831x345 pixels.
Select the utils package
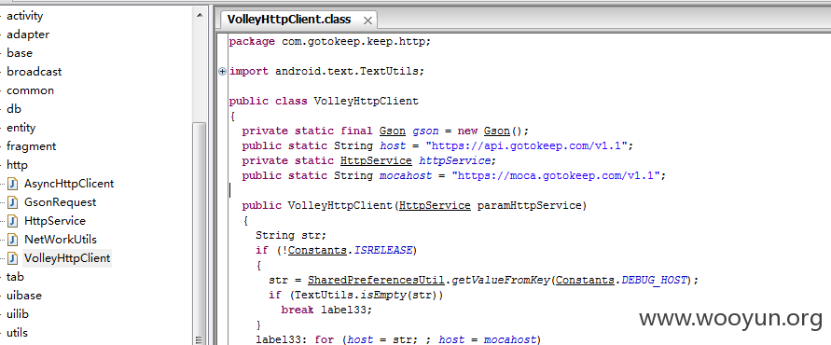pos(17,333)
